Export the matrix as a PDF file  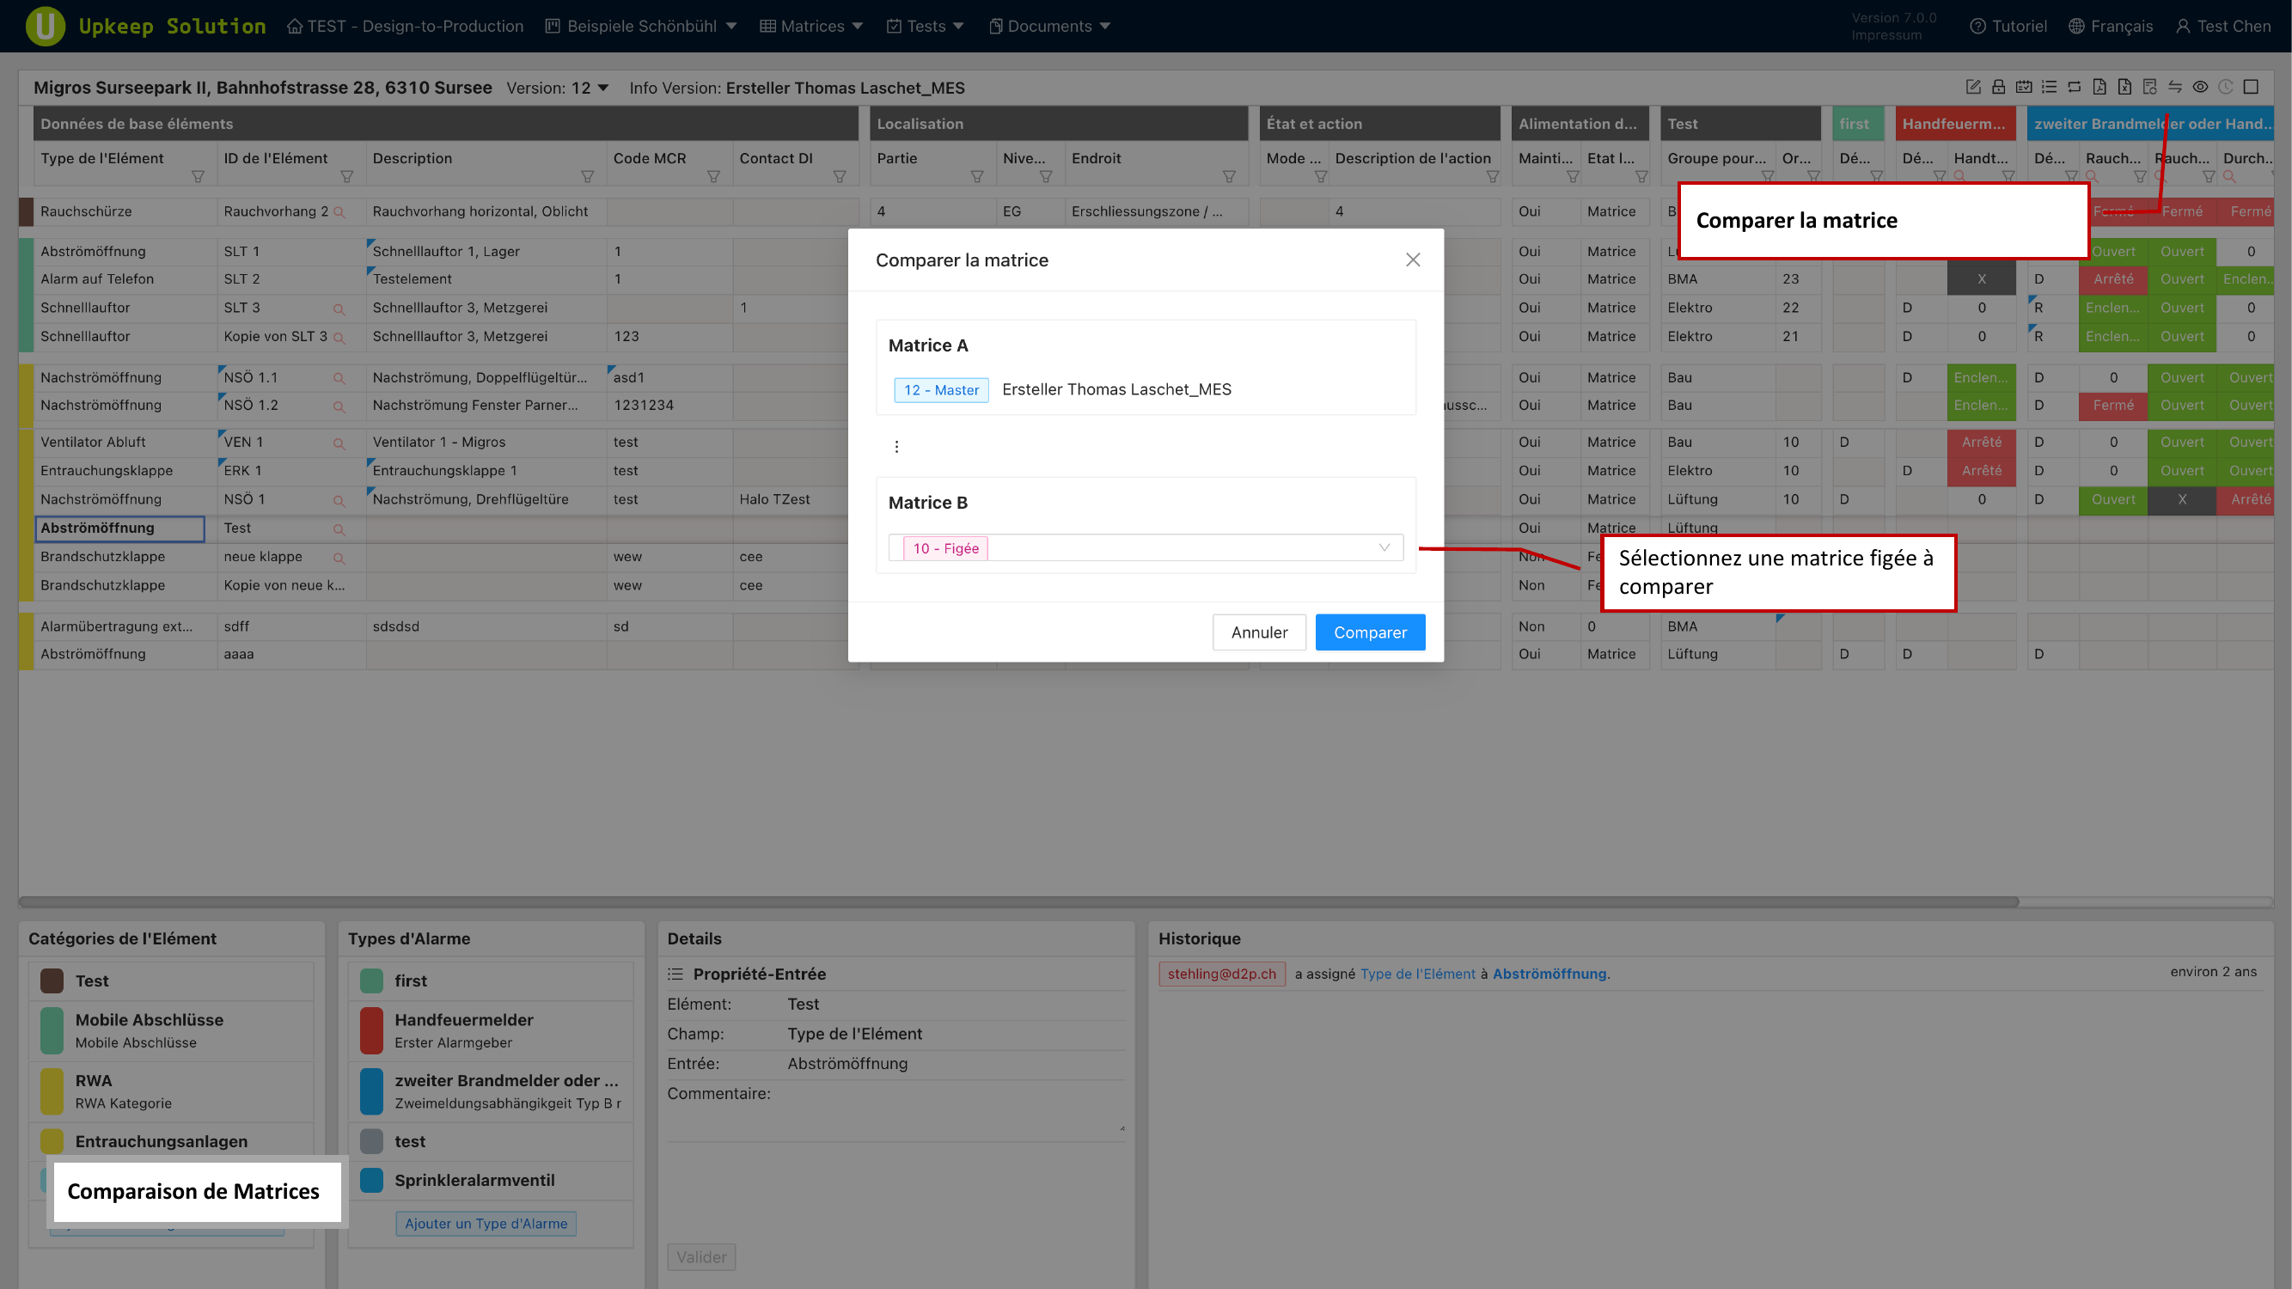(2099, 86)
